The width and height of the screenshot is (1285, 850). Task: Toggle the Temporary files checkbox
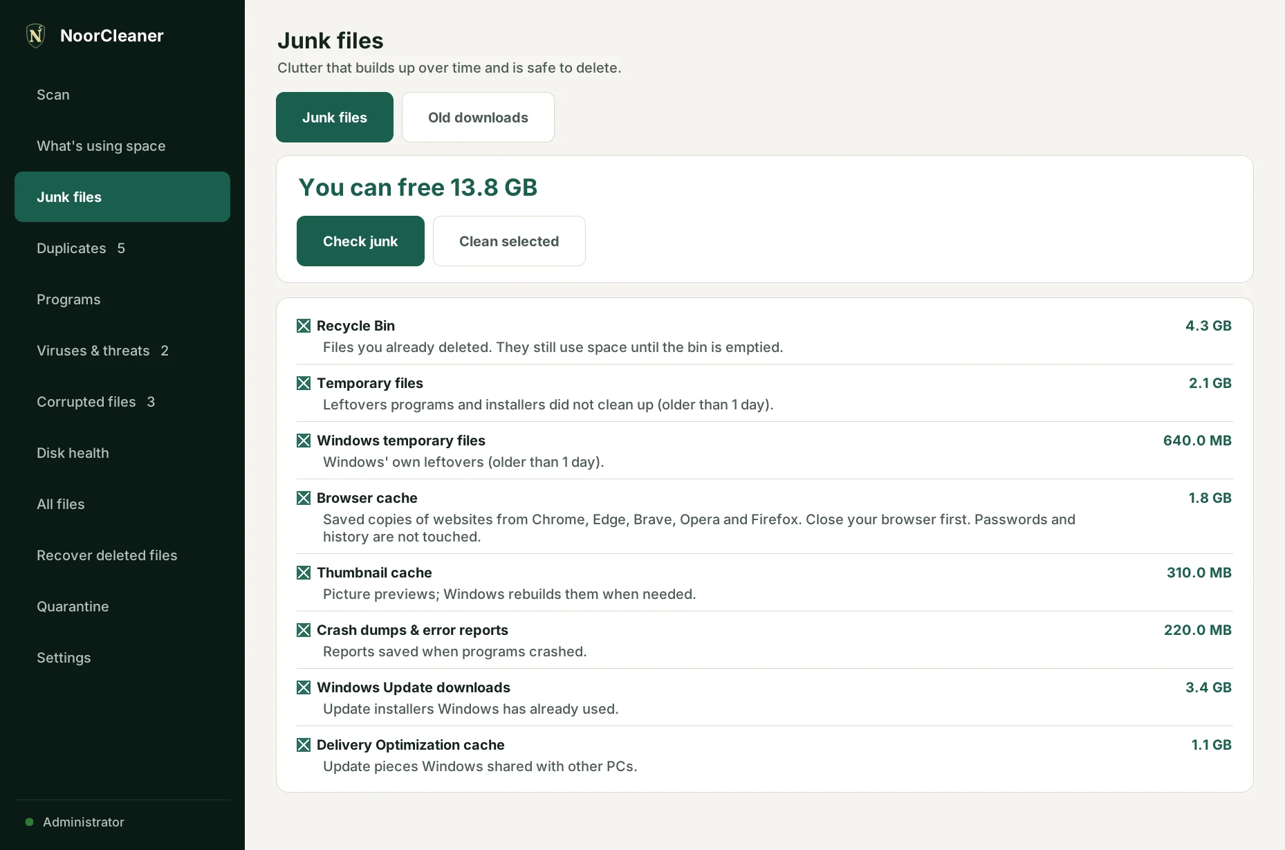tap(304, 383)
